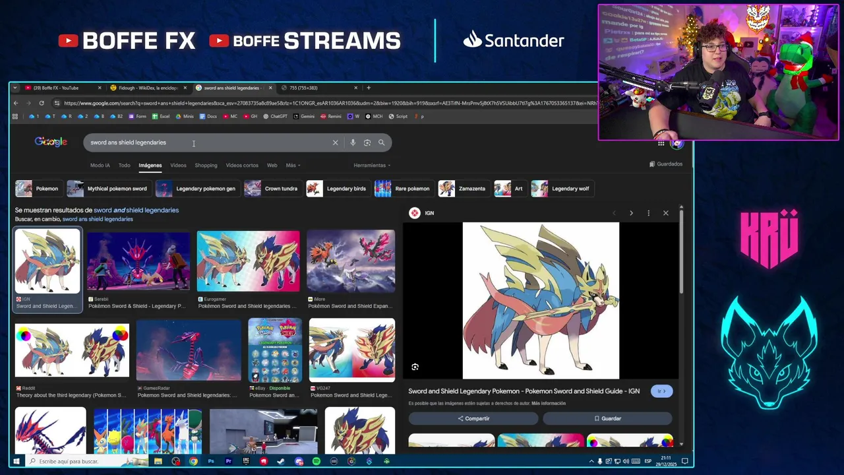Click the Más información link
The image size is (844, 475).
click(x=549, y=404)
